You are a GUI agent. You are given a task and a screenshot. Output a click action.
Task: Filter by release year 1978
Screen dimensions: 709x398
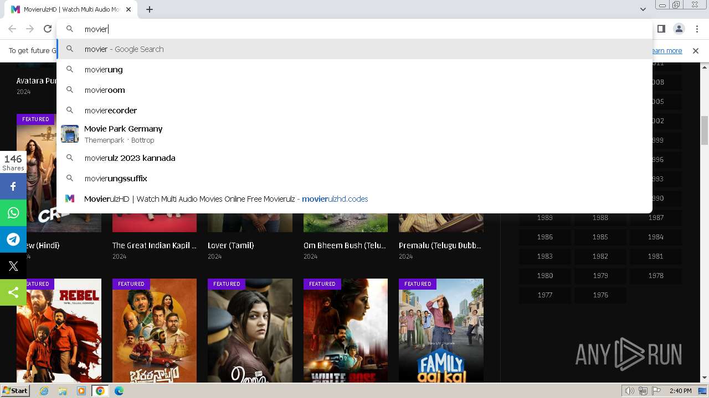tap(656, 276)
